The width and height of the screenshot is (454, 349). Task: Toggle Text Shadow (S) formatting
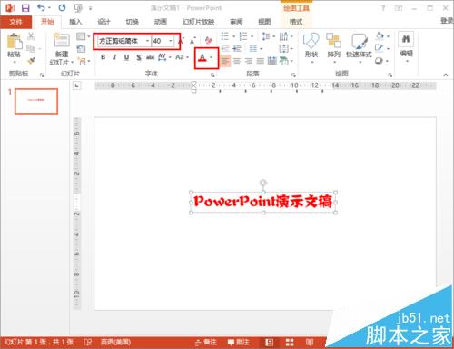(139, 57)
